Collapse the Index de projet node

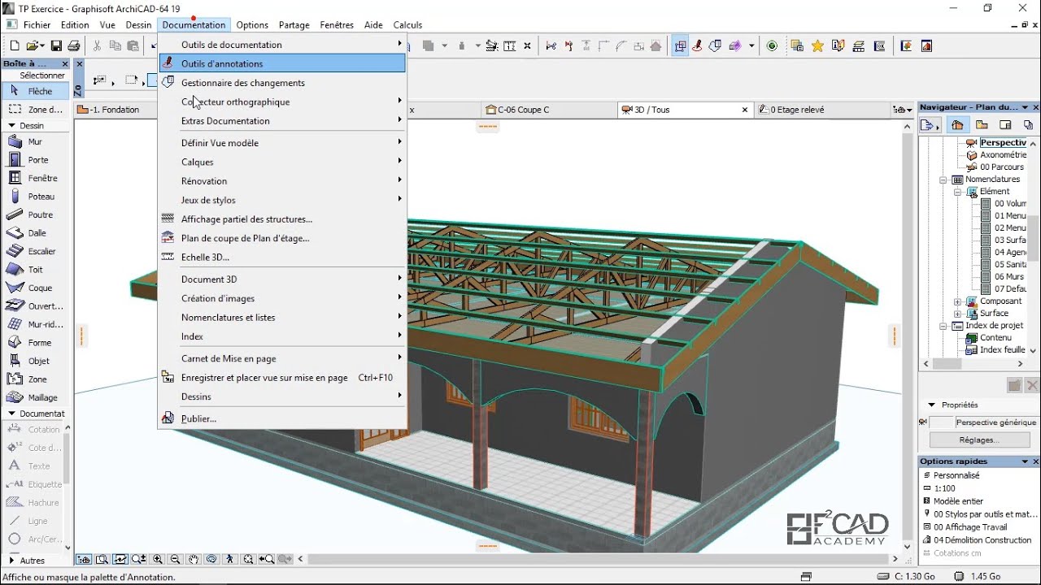(x=943, y=326)
